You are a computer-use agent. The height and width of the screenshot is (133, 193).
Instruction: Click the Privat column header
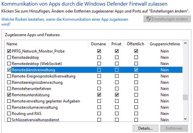click(116, 44)
